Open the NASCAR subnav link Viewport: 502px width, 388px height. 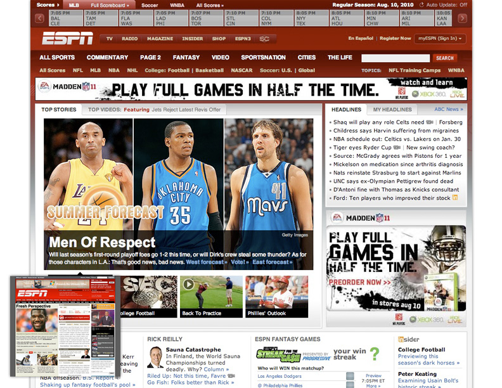(241, 70)
